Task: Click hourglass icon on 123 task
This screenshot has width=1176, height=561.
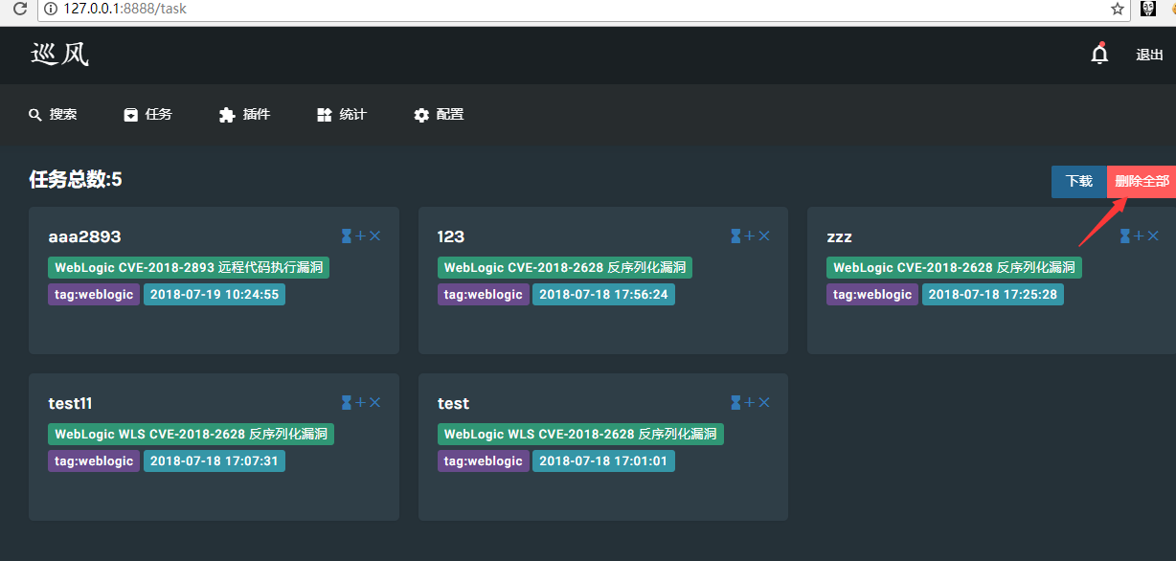Action: click(735, 236)
